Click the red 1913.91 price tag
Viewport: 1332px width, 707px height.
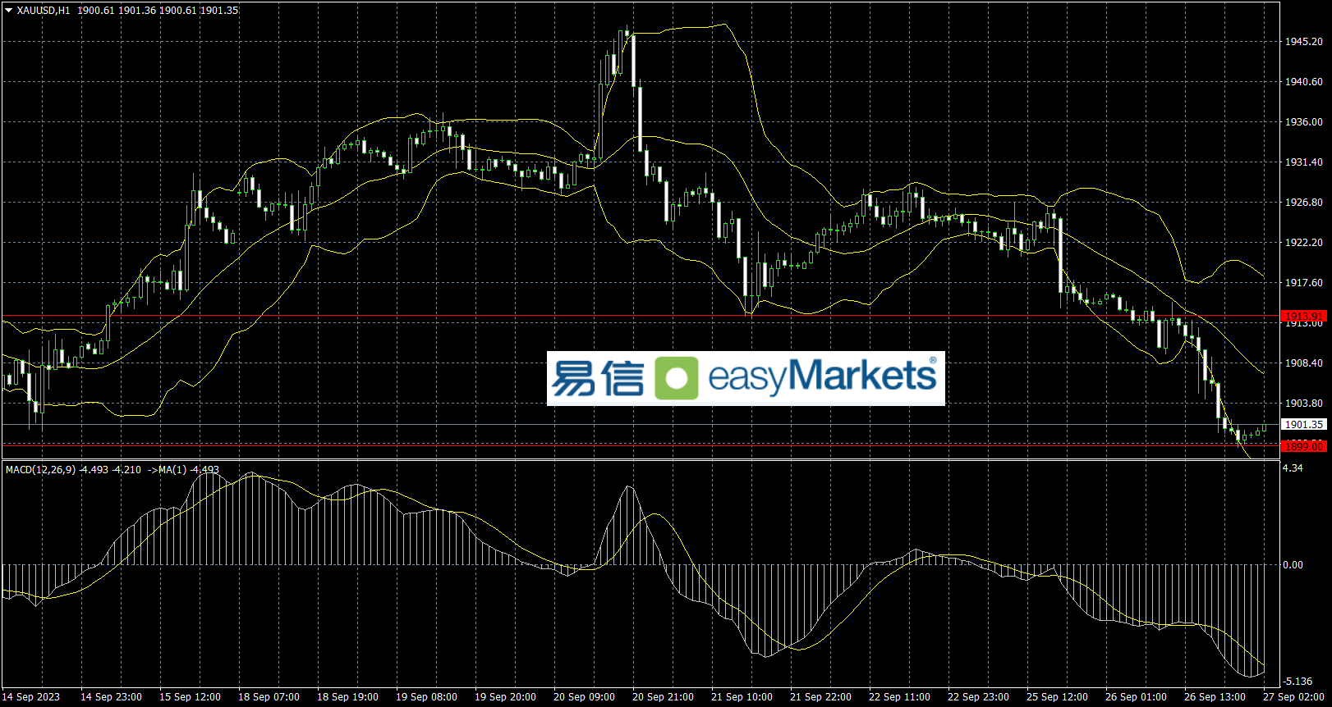pyautogui.click(x=1303, y=316)
